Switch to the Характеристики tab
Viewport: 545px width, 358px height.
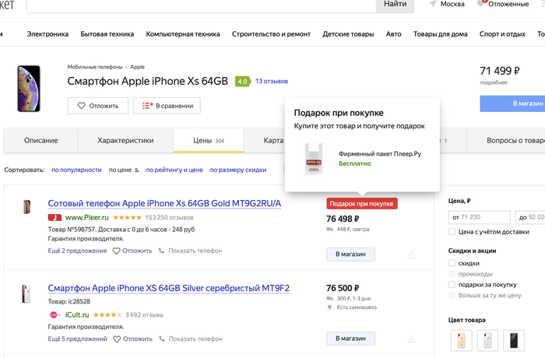tap(125, 141)
